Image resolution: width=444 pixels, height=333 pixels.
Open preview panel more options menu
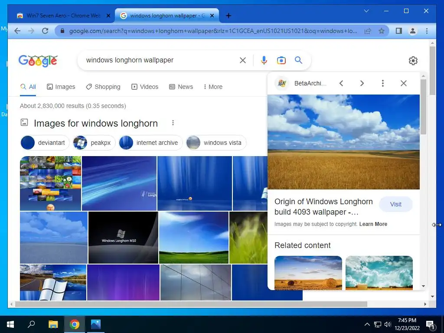382,83
